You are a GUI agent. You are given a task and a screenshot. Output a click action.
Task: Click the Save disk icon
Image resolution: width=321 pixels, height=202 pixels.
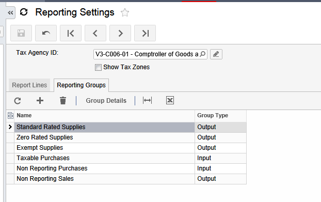click(x=21, y=33)
